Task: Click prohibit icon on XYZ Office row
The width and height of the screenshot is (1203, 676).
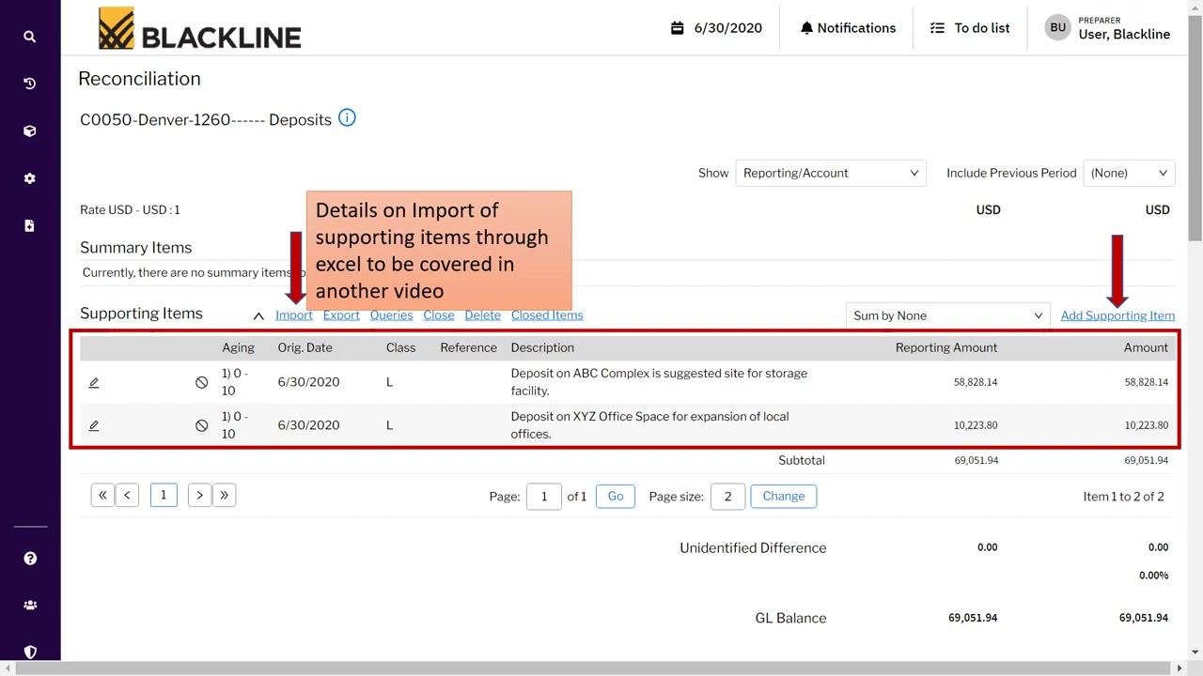Action: pos(201,425)
